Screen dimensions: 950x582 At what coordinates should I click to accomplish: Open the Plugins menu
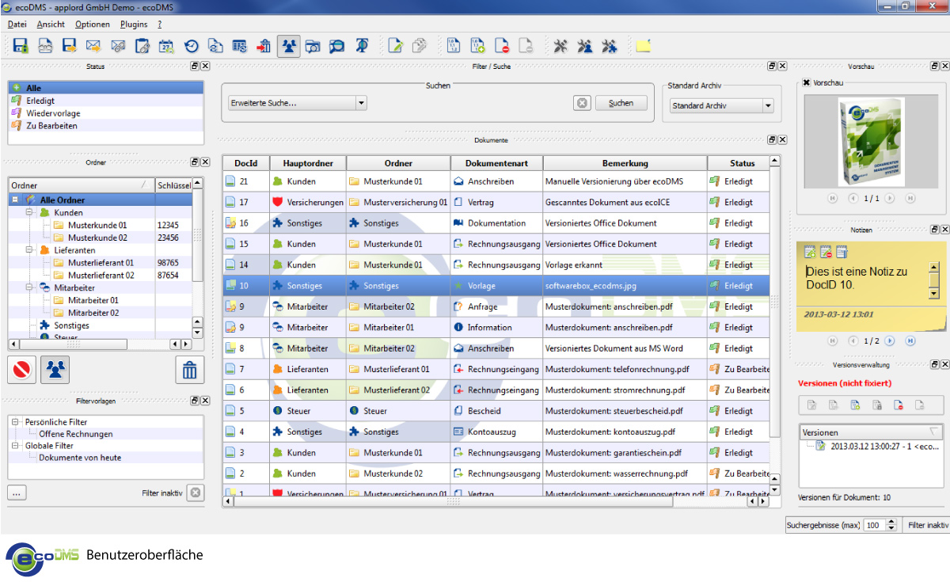coord(134,25)
